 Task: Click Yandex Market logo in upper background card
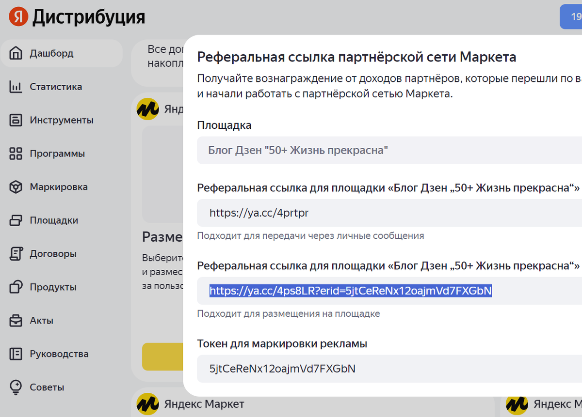pos(148,108)
